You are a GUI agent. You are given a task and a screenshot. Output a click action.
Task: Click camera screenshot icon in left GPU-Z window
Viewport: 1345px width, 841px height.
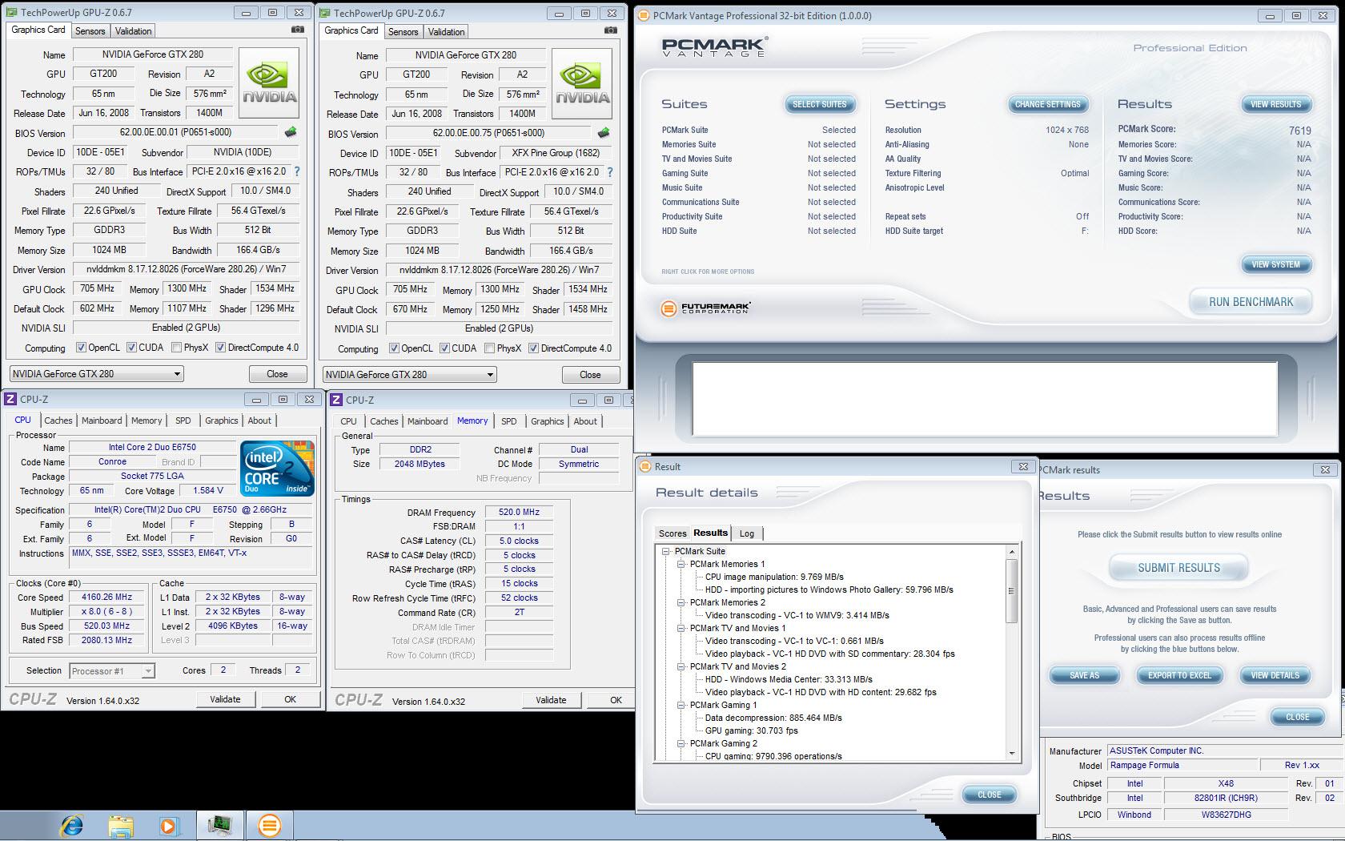point(298,30)
